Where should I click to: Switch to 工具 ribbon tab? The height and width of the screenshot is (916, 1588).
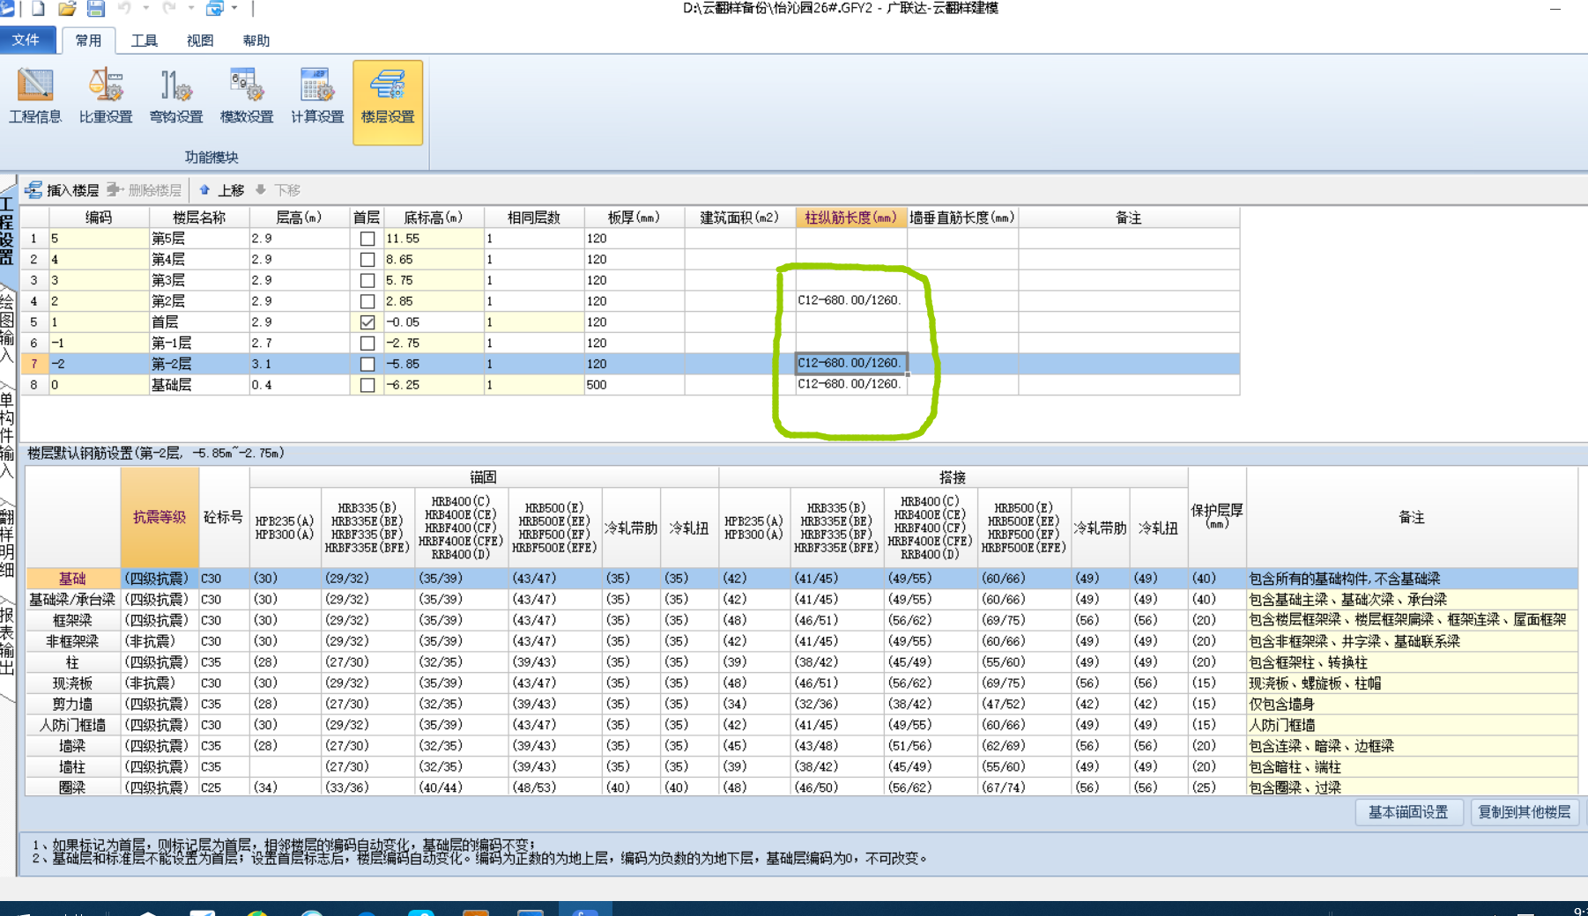tap(145, 41)
